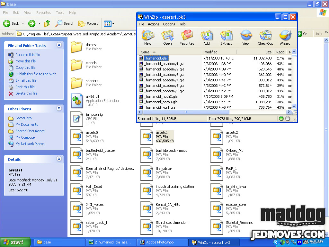Click Publish this file to the Web

tap(36, 74)
